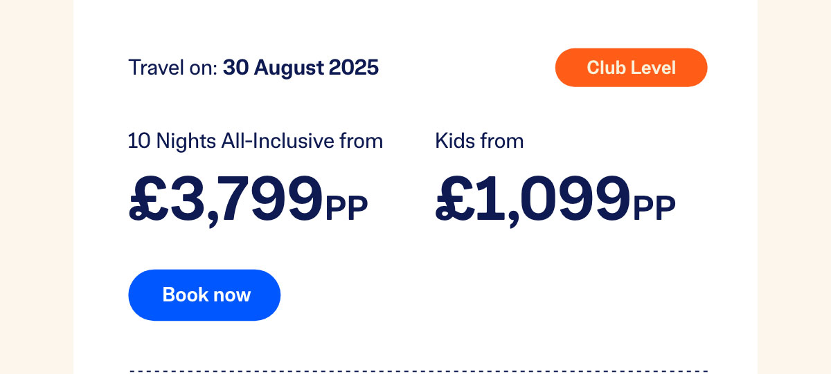The image size is (831, 374).
Task: Click the pound sign of the £3,799 price
Action: click(148, 199)
